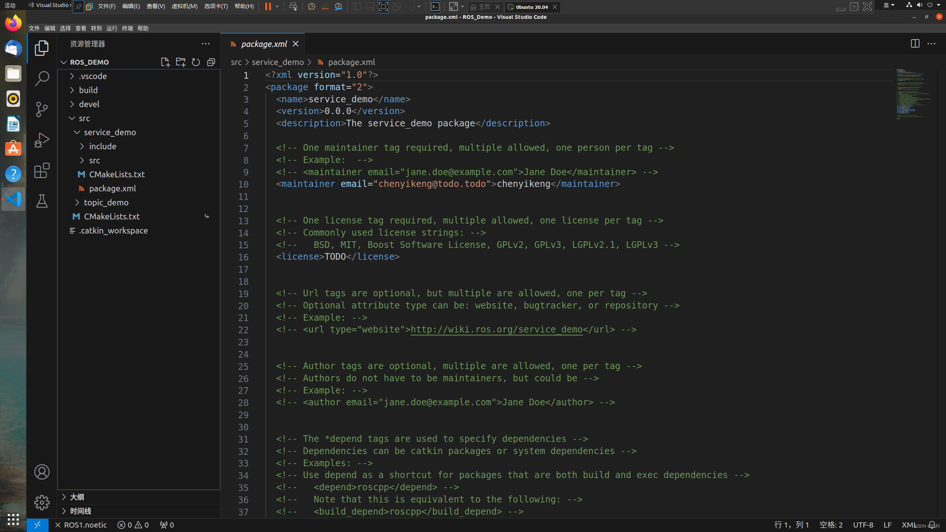This screenshot has height=532, width=946.
Task: Click the http://wiki.ros.org/service_demo link
Action: [x=496, y=329]
